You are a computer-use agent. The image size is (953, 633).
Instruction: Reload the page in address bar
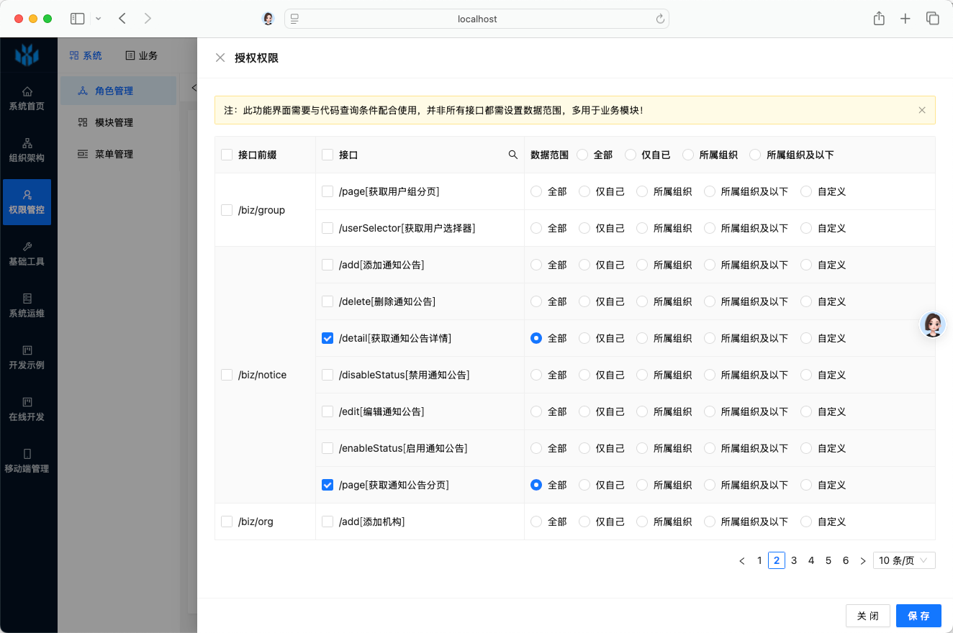click(660, 19)
